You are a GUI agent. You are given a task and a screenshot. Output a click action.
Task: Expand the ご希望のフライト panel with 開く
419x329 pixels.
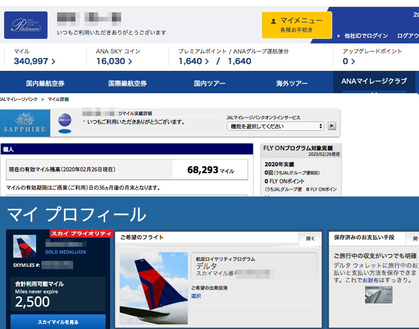coord(310,239)
